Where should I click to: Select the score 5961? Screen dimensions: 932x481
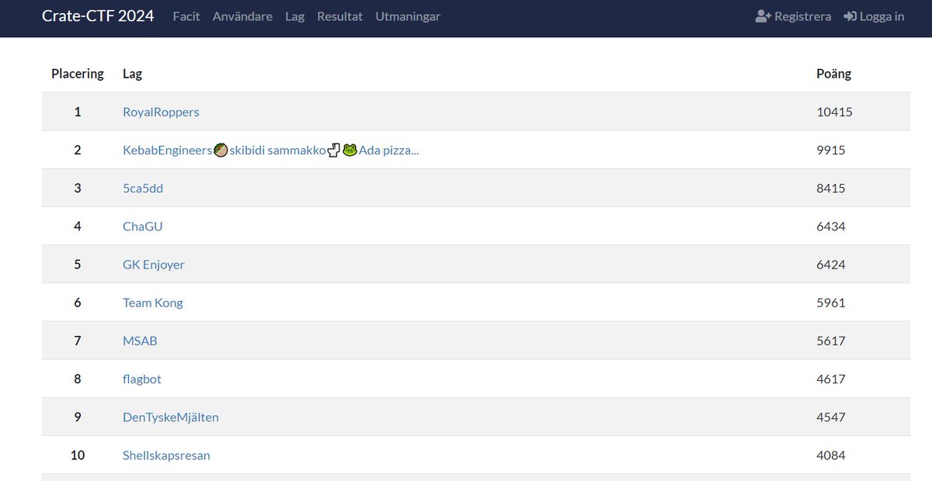[831, 303]
